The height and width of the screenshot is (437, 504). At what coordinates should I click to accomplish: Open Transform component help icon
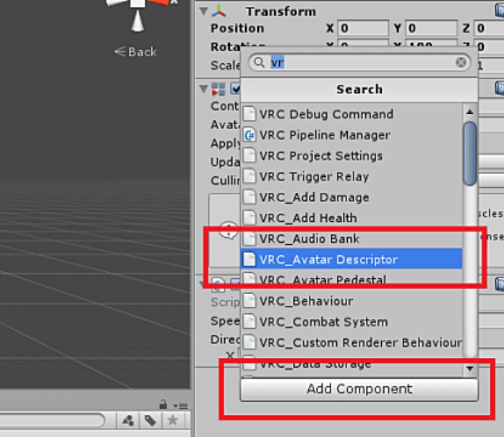tap(500, 10)
